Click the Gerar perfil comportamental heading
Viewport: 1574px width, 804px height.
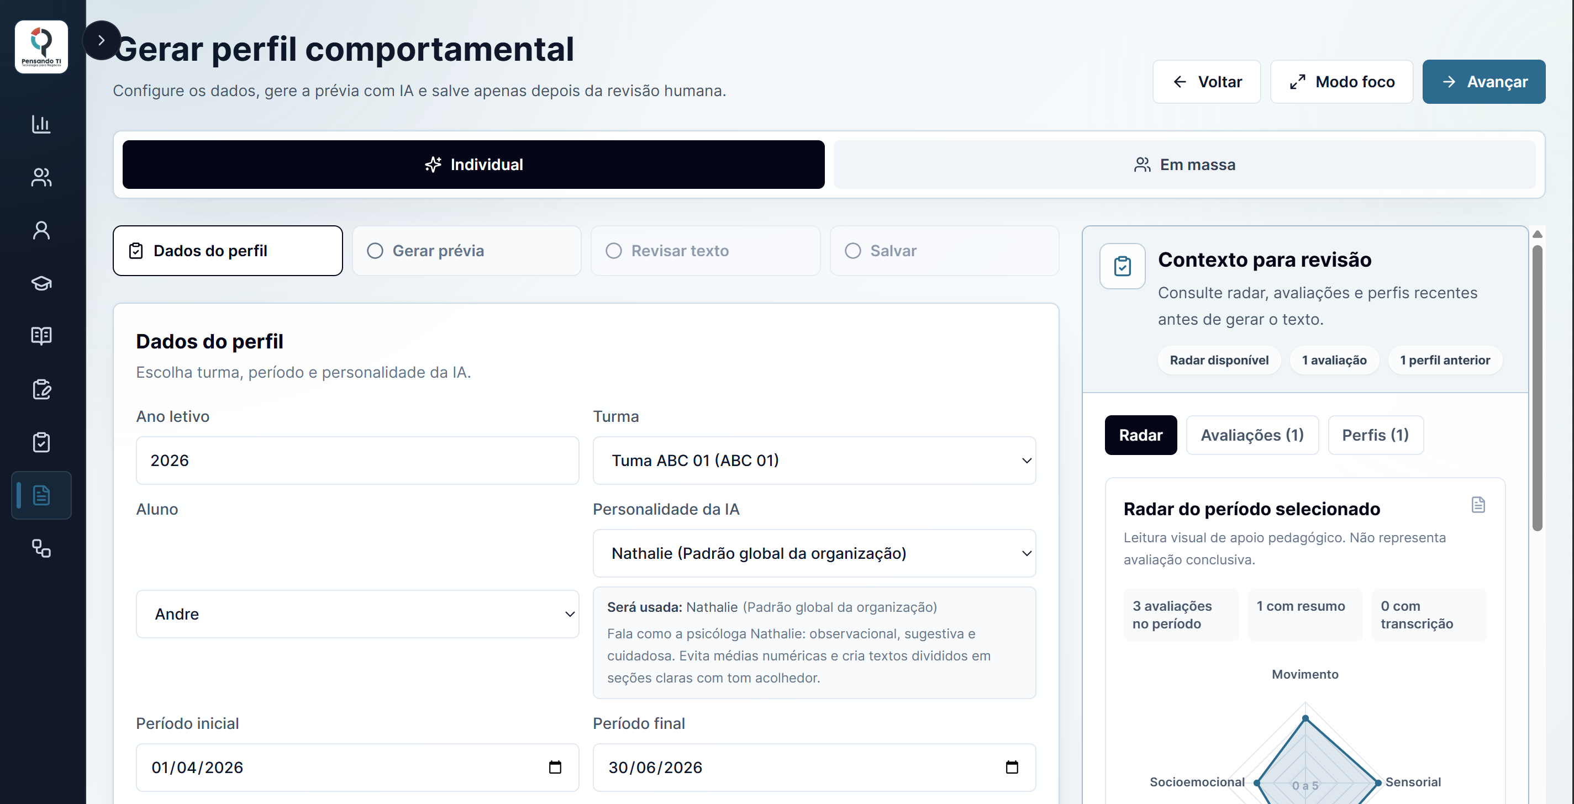(345, 49)
